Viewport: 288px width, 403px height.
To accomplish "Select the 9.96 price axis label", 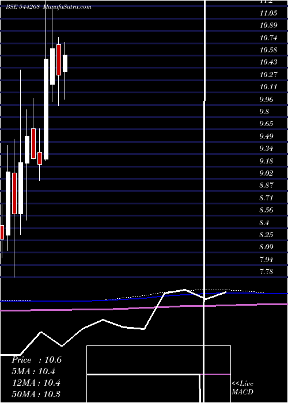I will (x=266, y=99).
